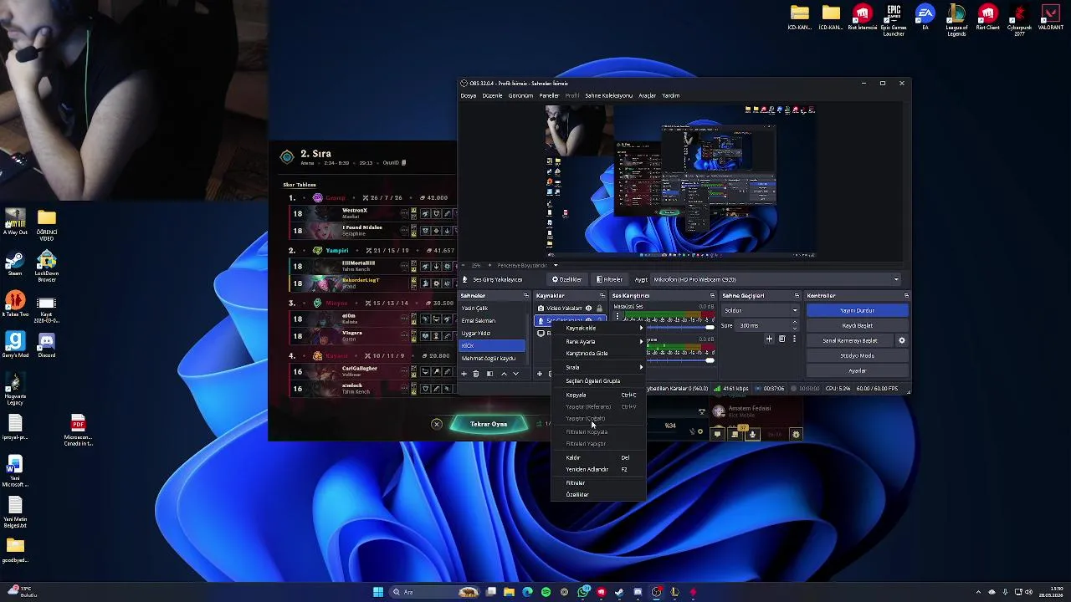
Task: Open Sahne Koleksiyonu menu
Action: (x=608, y=95)
